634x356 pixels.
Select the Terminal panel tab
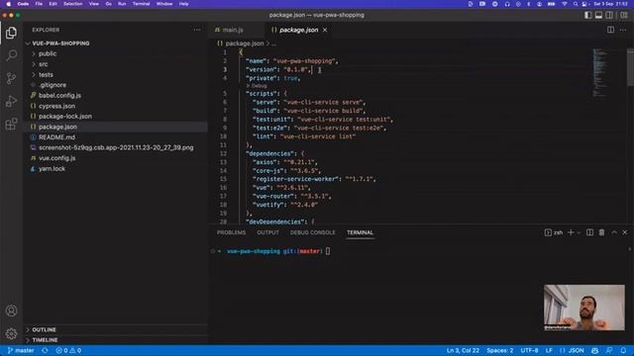pos(360,232)
